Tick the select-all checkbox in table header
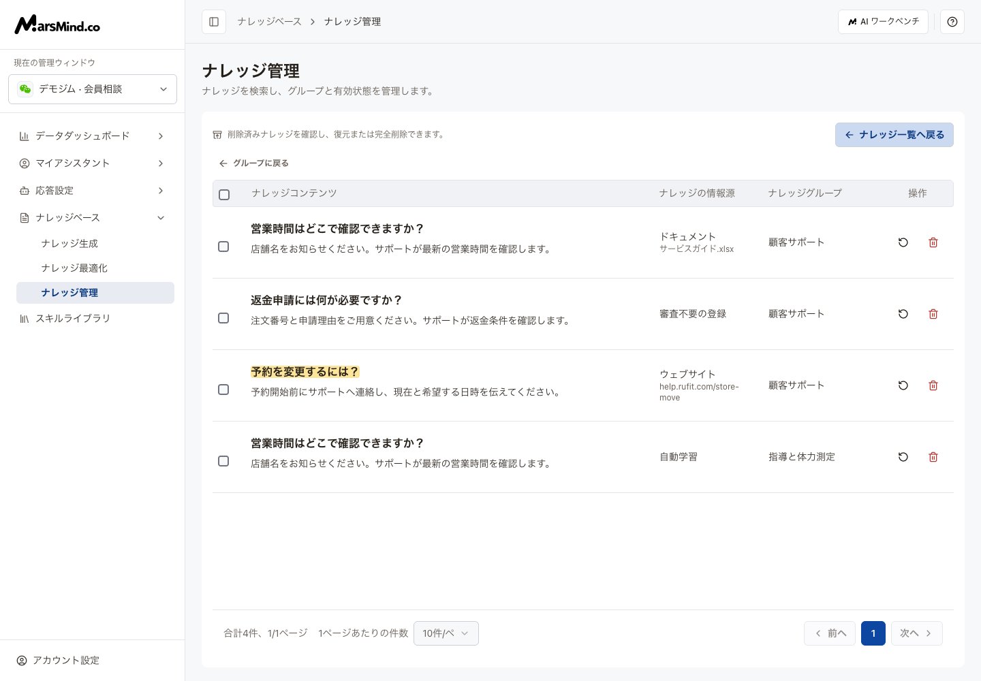 pos(224,195)
